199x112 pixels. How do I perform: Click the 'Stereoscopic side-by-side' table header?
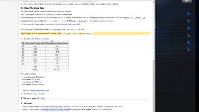(x=35, y=43)
